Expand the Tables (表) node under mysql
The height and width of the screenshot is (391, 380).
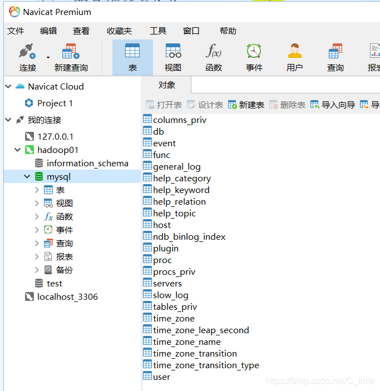pyautogui.click(x=37, y=190)
